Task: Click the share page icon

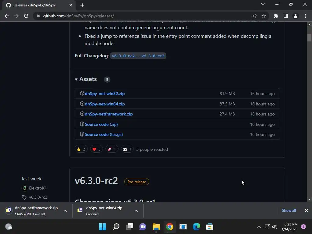Action: coord(254,16)
